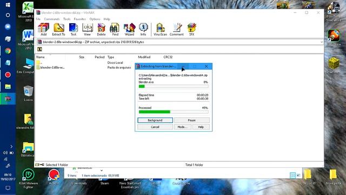Sort by the Packed column header
The height and width of the screenshot is (195, 346).
click(99, 57)
